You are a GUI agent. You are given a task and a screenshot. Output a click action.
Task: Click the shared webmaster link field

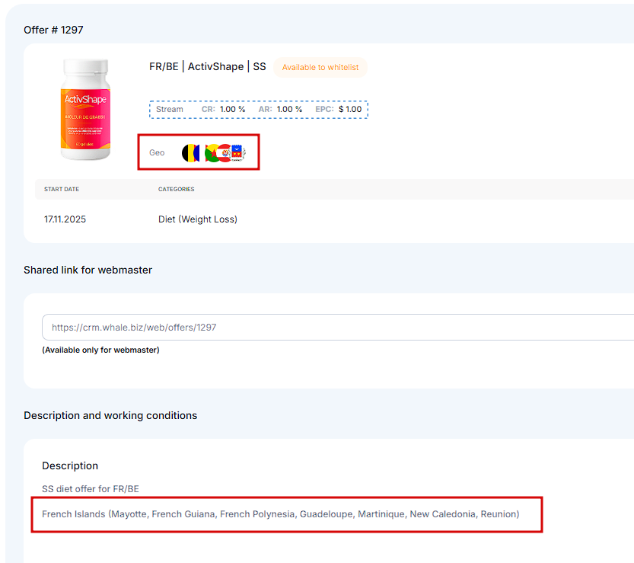tap(338, 327)
